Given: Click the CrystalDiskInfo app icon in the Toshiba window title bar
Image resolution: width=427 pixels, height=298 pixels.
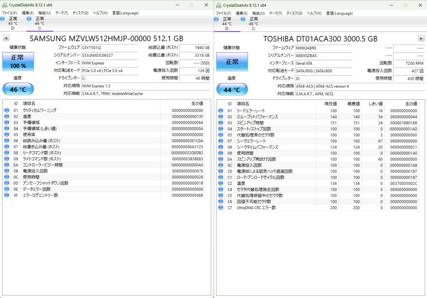Looking at the screenshot, I should [218, 5].
